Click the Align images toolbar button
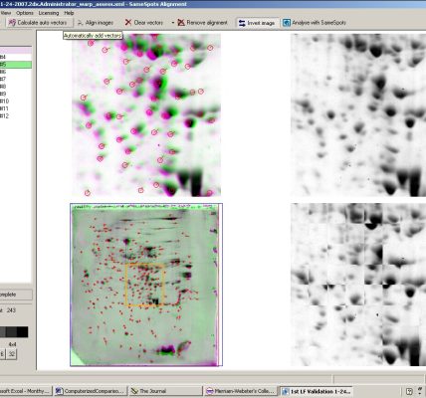The width and height of the screenshot is (426, 398). click(96, 23)
